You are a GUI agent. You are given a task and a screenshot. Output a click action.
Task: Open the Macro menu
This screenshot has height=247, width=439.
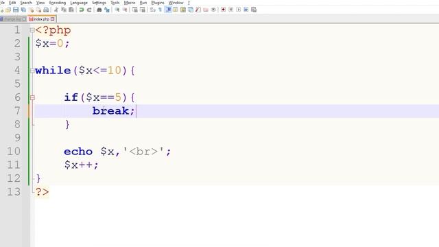click(x=130, y=3)
